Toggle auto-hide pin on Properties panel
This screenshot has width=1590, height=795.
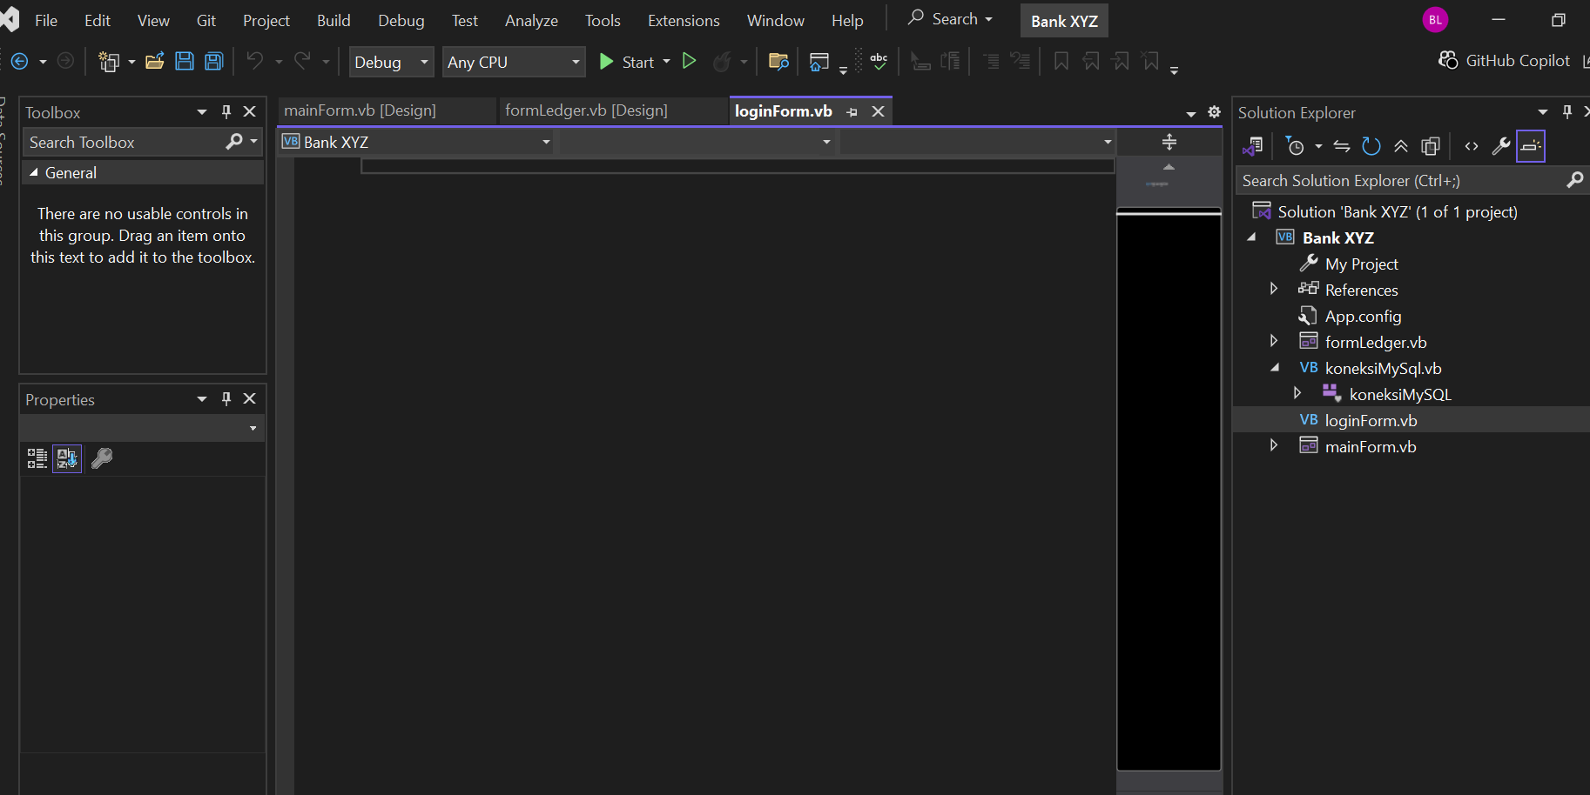226,398
